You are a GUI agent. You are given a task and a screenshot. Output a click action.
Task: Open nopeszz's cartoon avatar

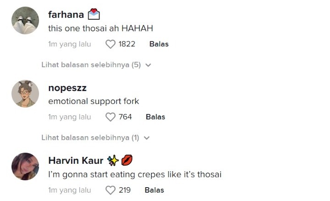click(25, 94)
